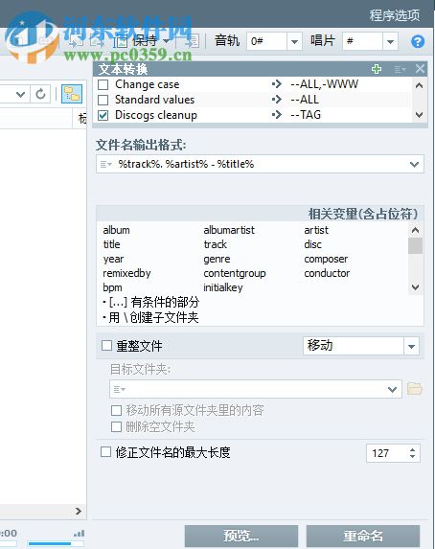Increase the max filename length stepper

[x=413, y=449]
